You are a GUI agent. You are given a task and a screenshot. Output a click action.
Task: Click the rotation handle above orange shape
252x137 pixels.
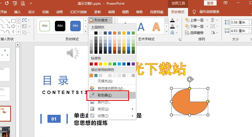(190, 79)
